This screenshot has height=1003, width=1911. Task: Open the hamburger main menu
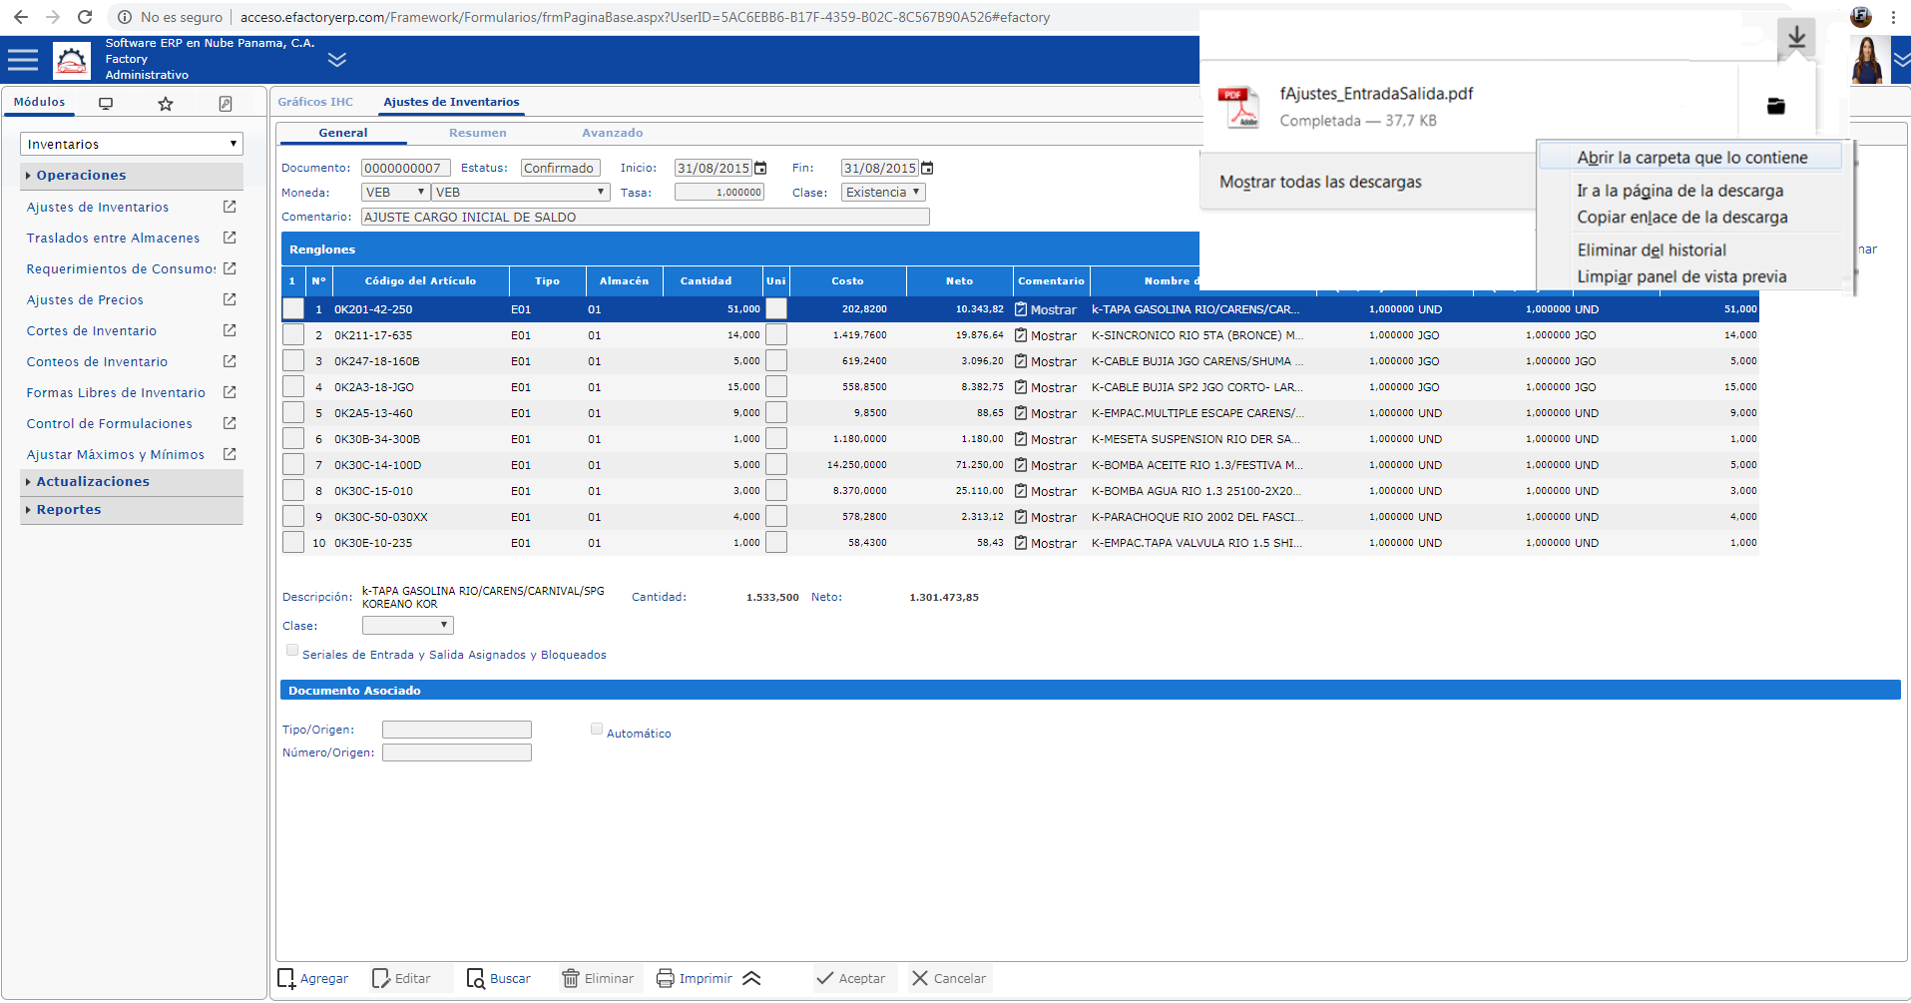tap(22, 60)
